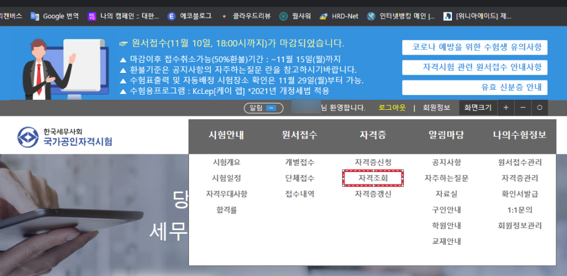
Task: Click the 환불기준 notice line
Action: click(238, 69)
